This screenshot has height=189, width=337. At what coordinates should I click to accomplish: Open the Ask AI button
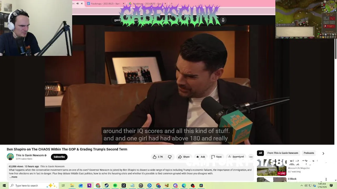click(200, 157)
